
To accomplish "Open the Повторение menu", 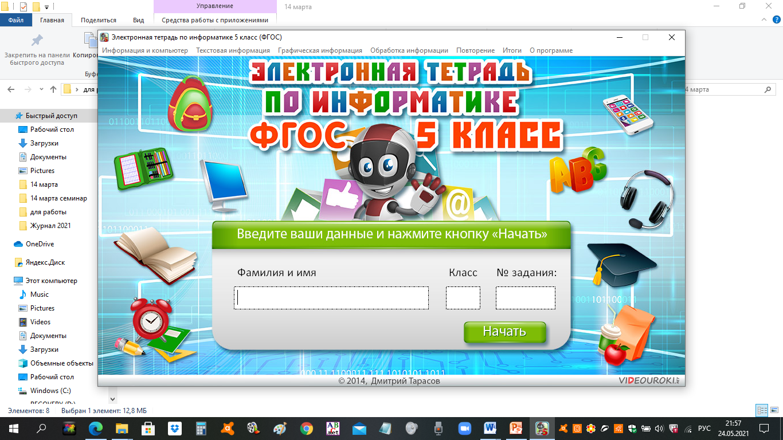I will tap(476, 50).
